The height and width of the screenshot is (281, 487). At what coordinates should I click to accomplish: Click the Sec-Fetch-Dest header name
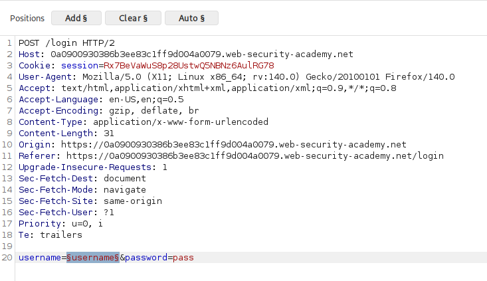click(56, 179)
